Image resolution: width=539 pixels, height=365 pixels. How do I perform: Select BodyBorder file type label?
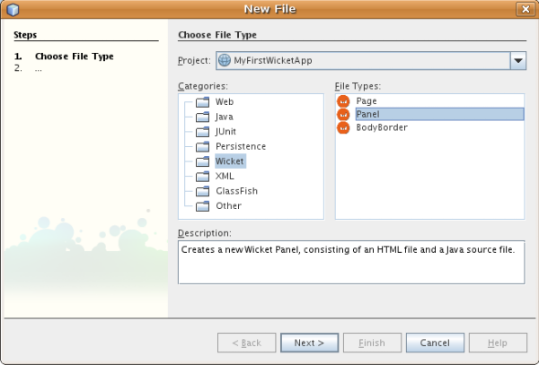(x=382, y=127)
